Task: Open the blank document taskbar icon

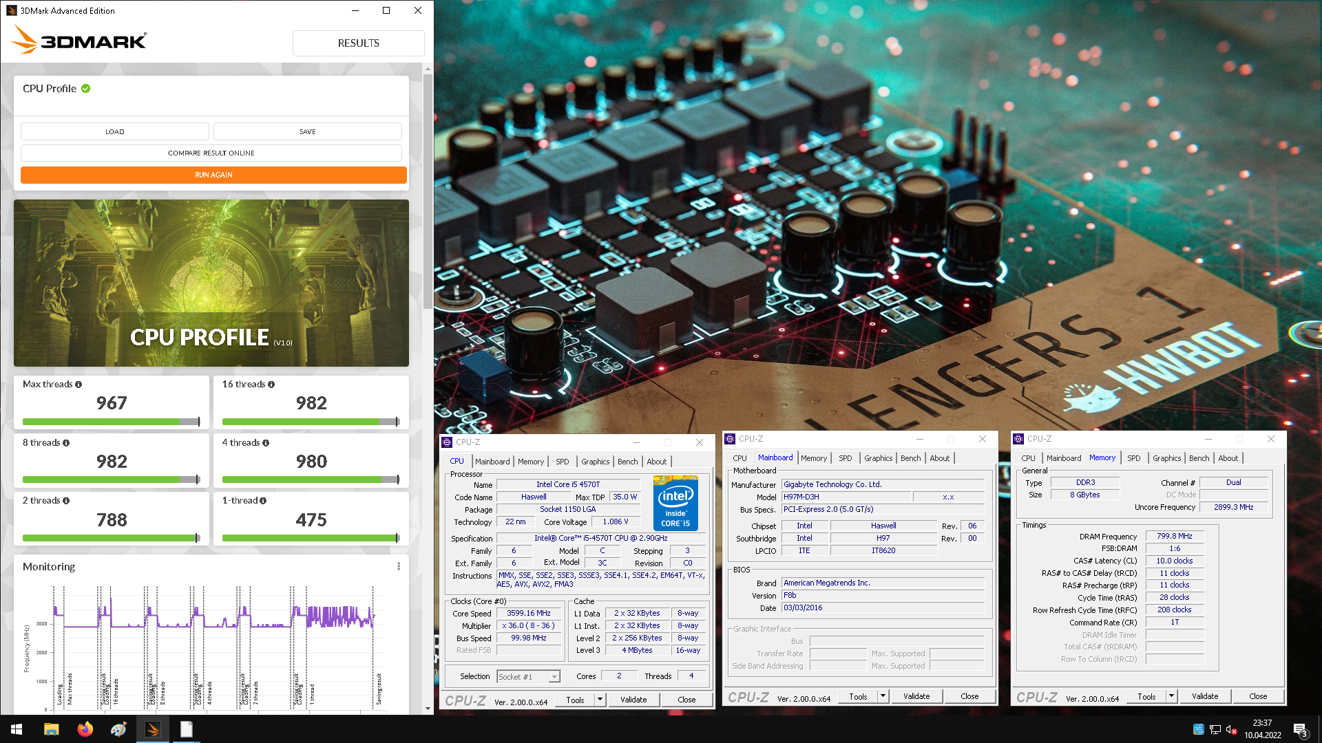Action: click(x=186, y=729)
